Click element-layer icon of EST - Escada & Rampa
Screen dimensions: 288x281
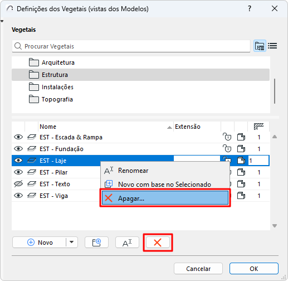[32, 137]
